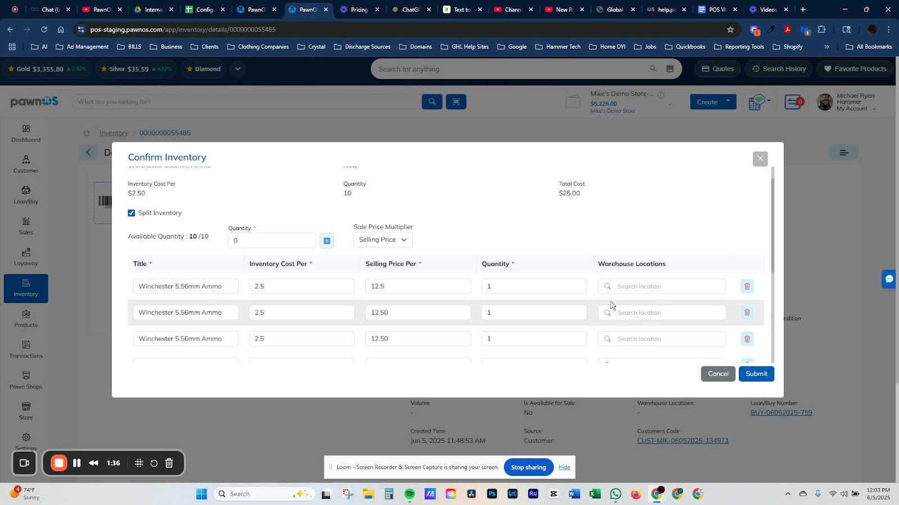Open Dashboard in the sidebar
The height and width of the screenshot is (505, 899).
tap(26, 134)
